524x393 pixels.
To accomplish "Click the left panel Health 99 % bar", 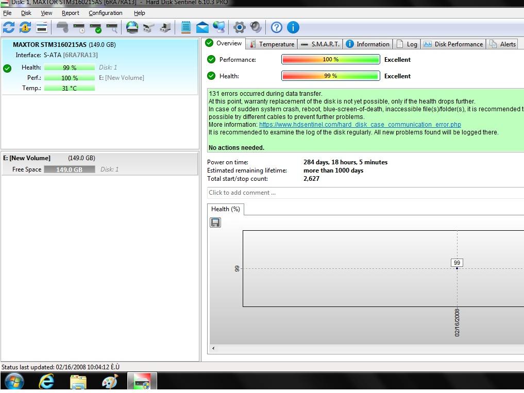I will 70,67.
